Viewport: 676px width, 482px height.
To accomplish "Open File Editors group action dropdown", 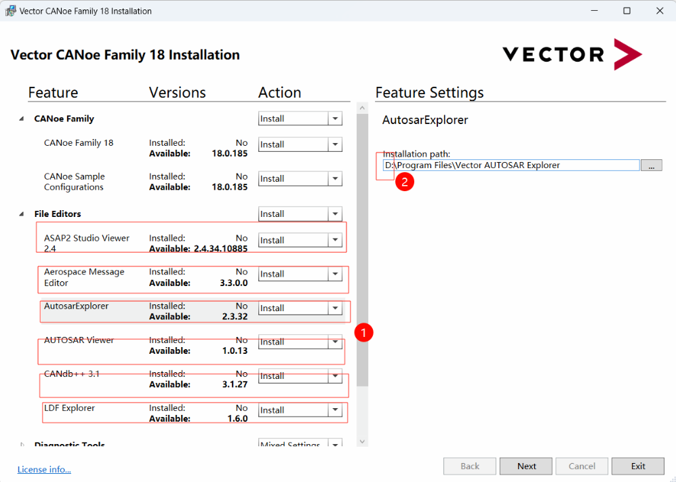I will click(335, 214).
